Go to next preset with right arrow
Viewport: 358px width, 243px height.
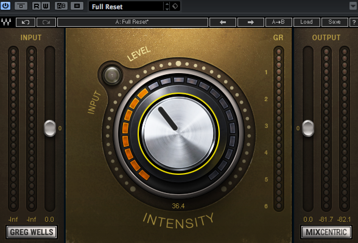pos(251,22)
